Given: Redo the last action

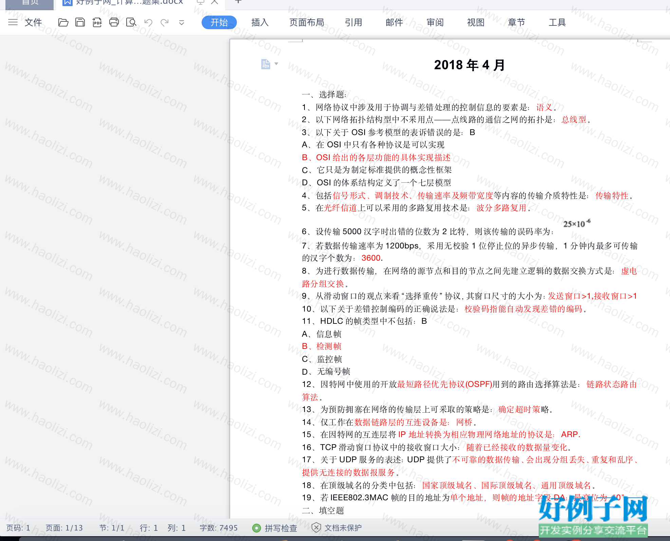Looking at the screenshot, I should click(165, 22).
